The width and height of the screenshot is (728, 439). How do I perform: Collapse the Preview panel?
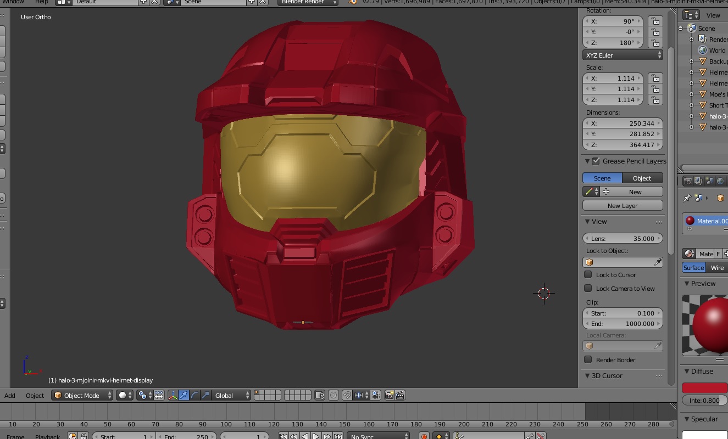[x=687, y=284]
